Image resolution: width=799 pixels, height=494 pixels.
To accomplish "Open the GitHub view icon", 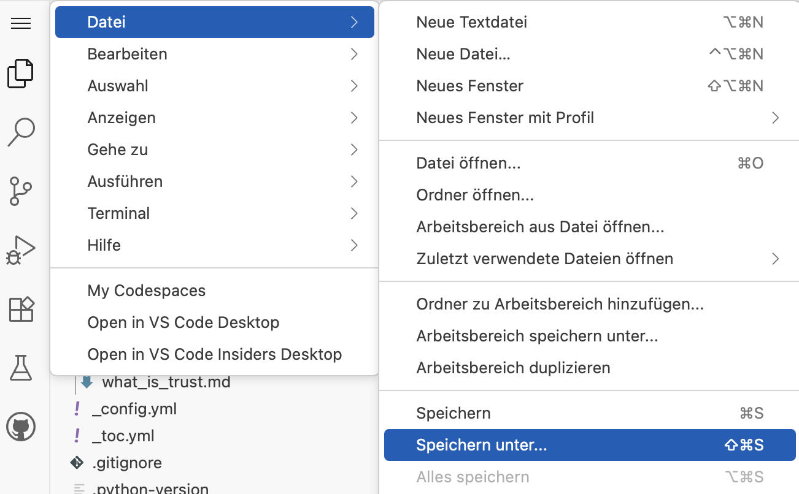I will click(x=21, y=427).
